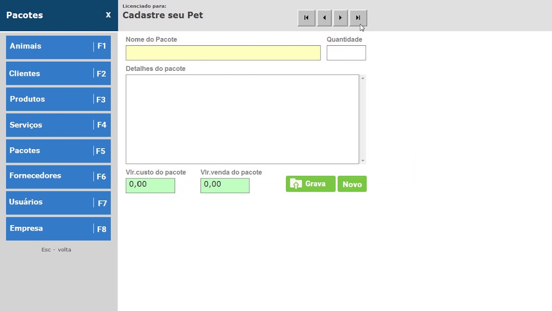Open the Animais menu
The height and width of the screenshot is (311, 552).
pyautogui.click(x=58, y=47)
